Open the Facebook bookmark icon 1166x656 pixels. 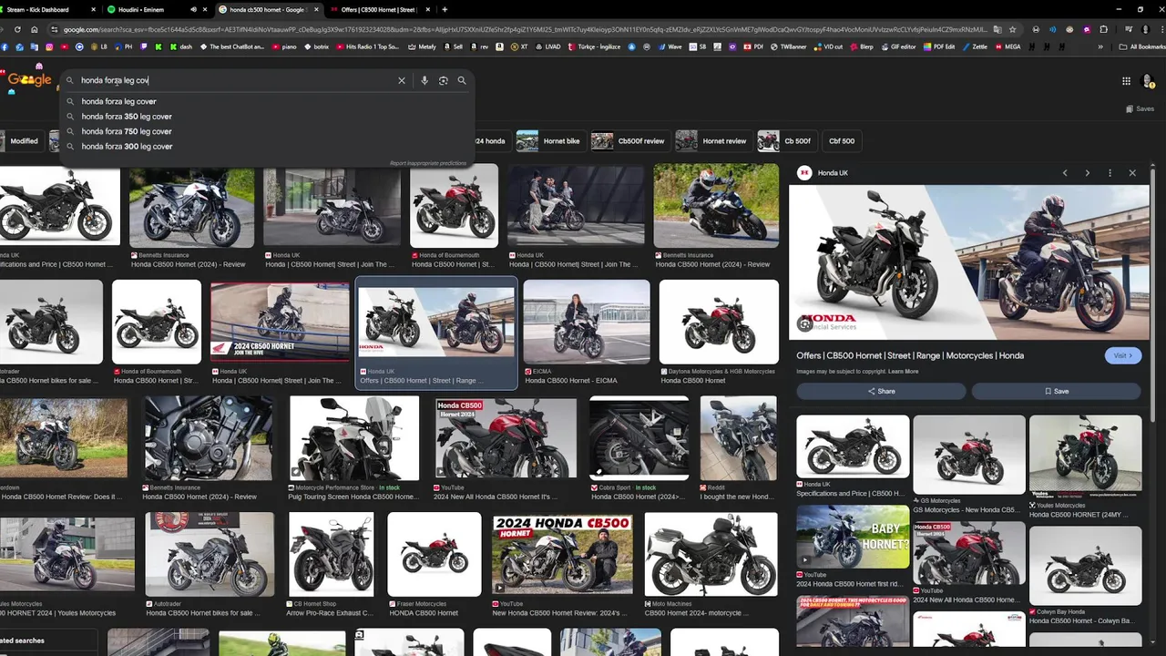5,46
